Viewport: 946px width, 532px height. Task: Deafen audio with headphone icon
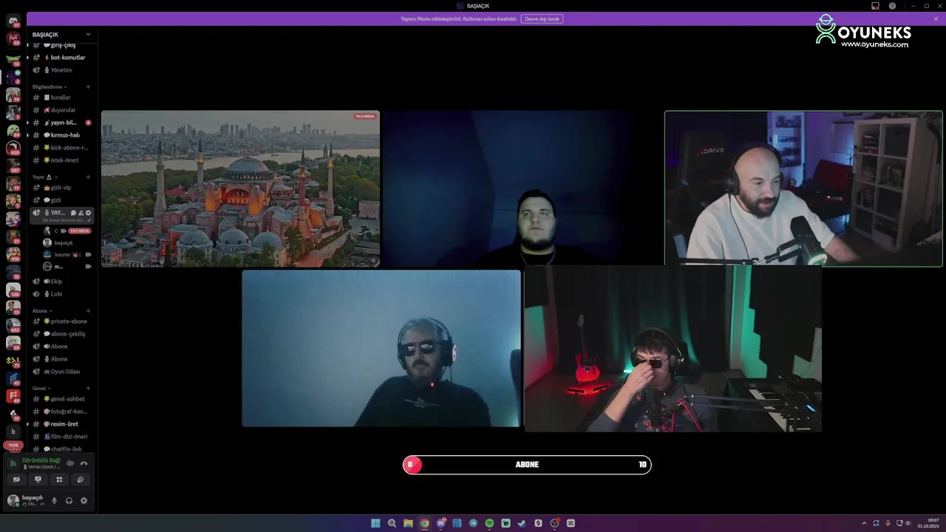[69, 500]
